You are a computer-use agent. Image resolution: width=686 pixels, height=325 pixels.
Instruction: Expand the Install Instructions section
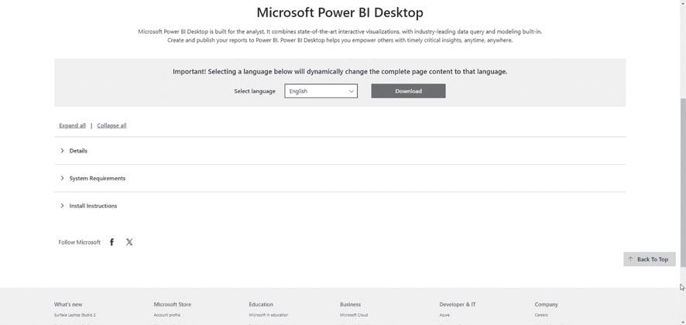[340, 206]
